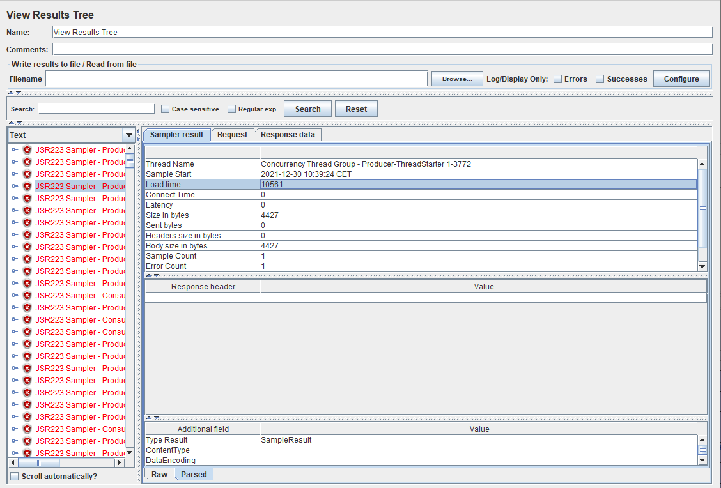The width and height of the screenshot is (721, 488).
Task: Click the results tree scrollbar up arrow
Action: (130, 149)
